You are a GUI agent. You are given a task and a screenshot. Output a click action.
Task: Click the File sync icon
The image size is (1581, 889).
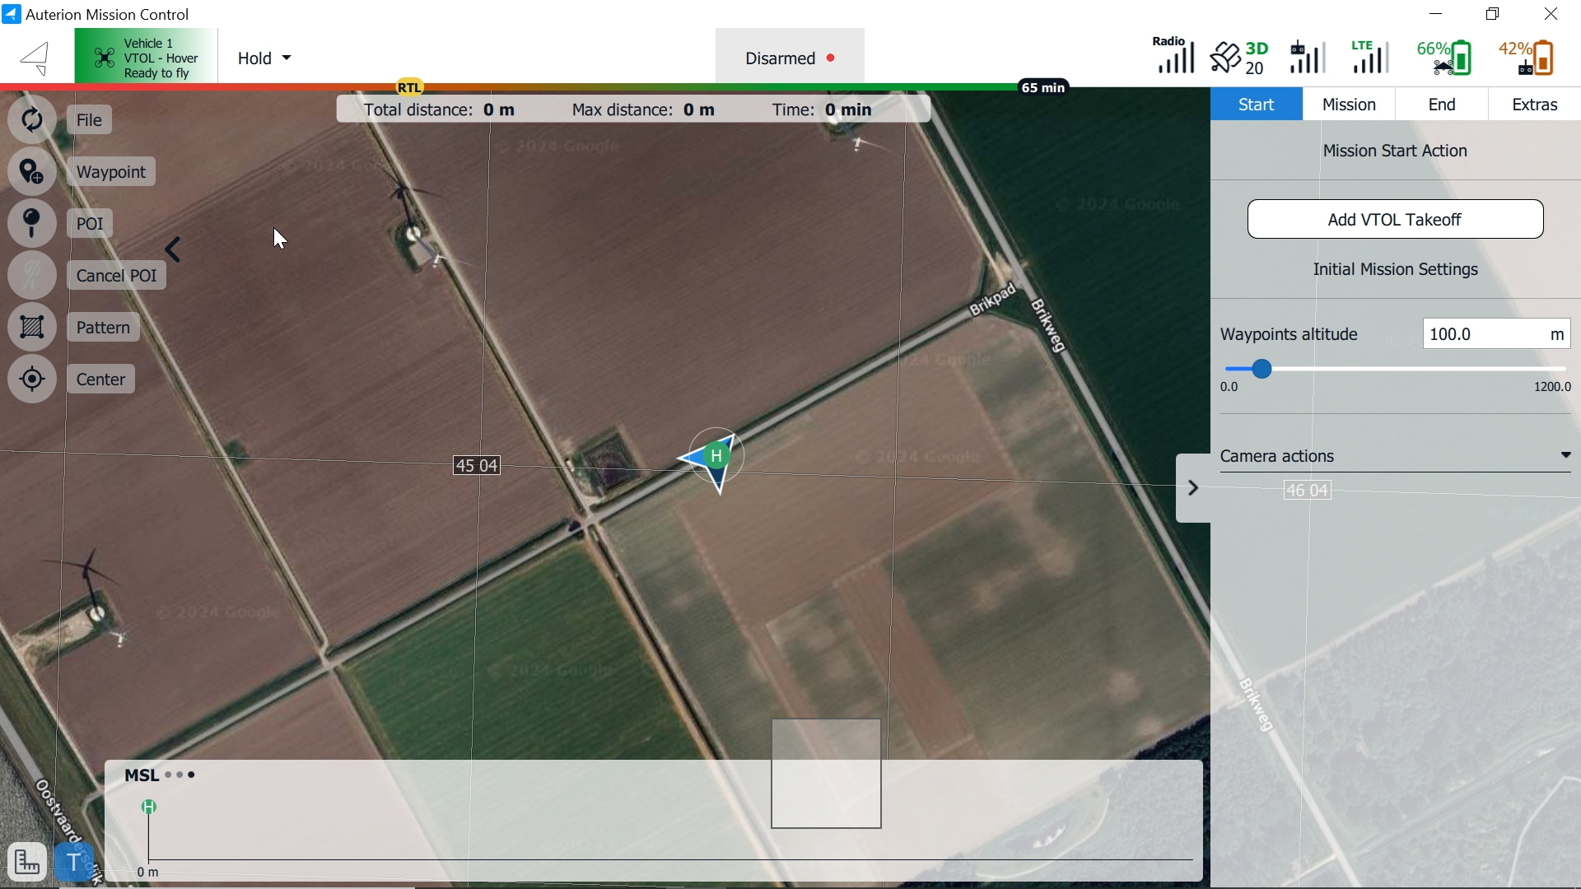(x=31, y=120)
